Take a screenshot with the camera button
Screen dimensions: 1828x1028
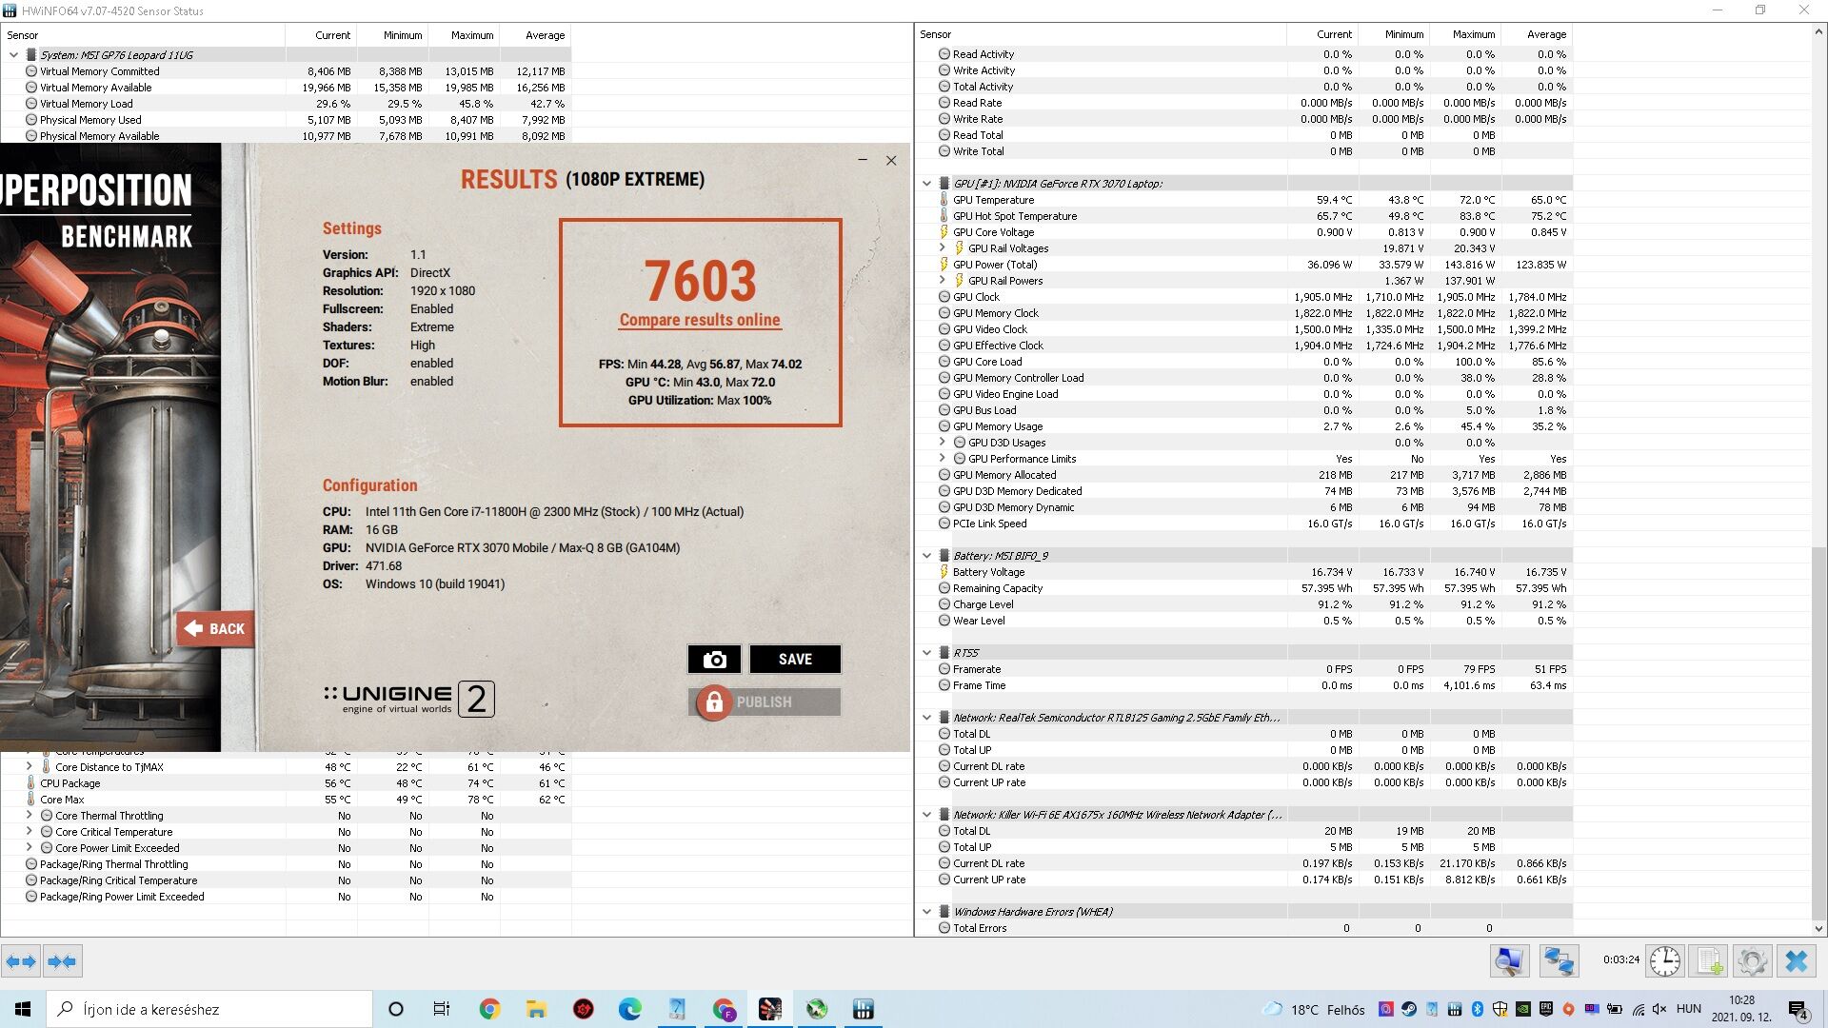pos(714,660)
